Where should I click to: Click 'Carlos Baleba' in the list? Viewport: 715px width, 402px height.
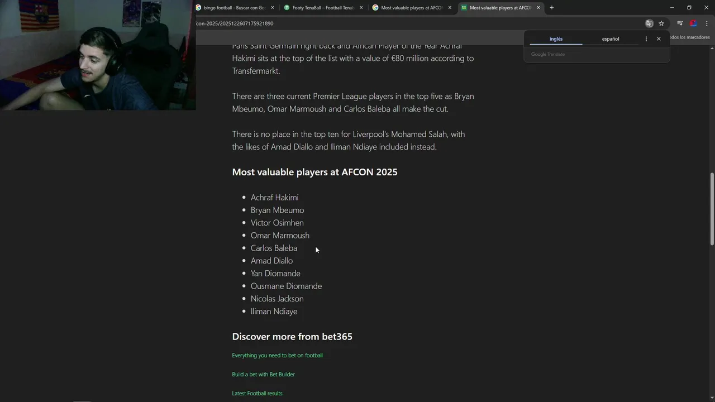tap(274, 248)
